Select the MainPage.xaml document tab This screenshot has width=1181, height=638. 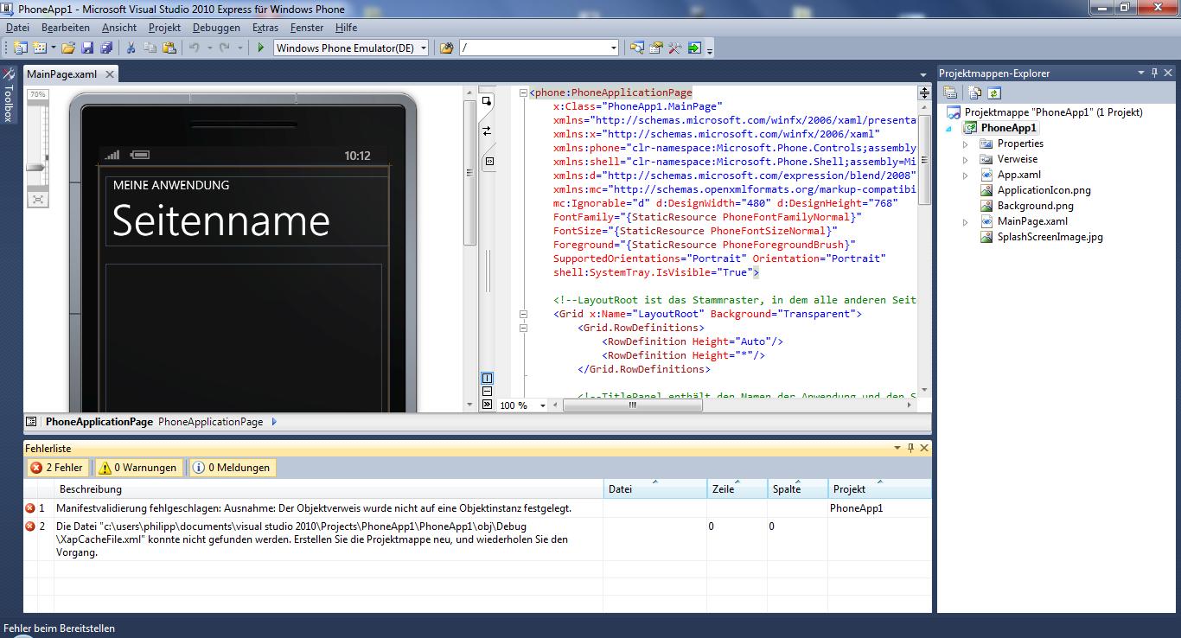click(61, 74)
